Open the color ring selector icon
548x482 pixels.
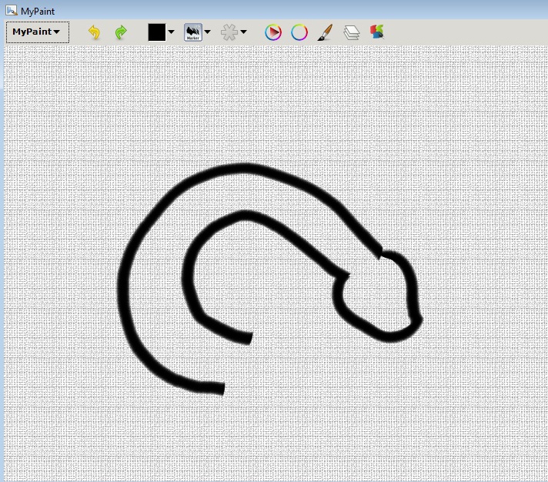(x=299, y=32)
